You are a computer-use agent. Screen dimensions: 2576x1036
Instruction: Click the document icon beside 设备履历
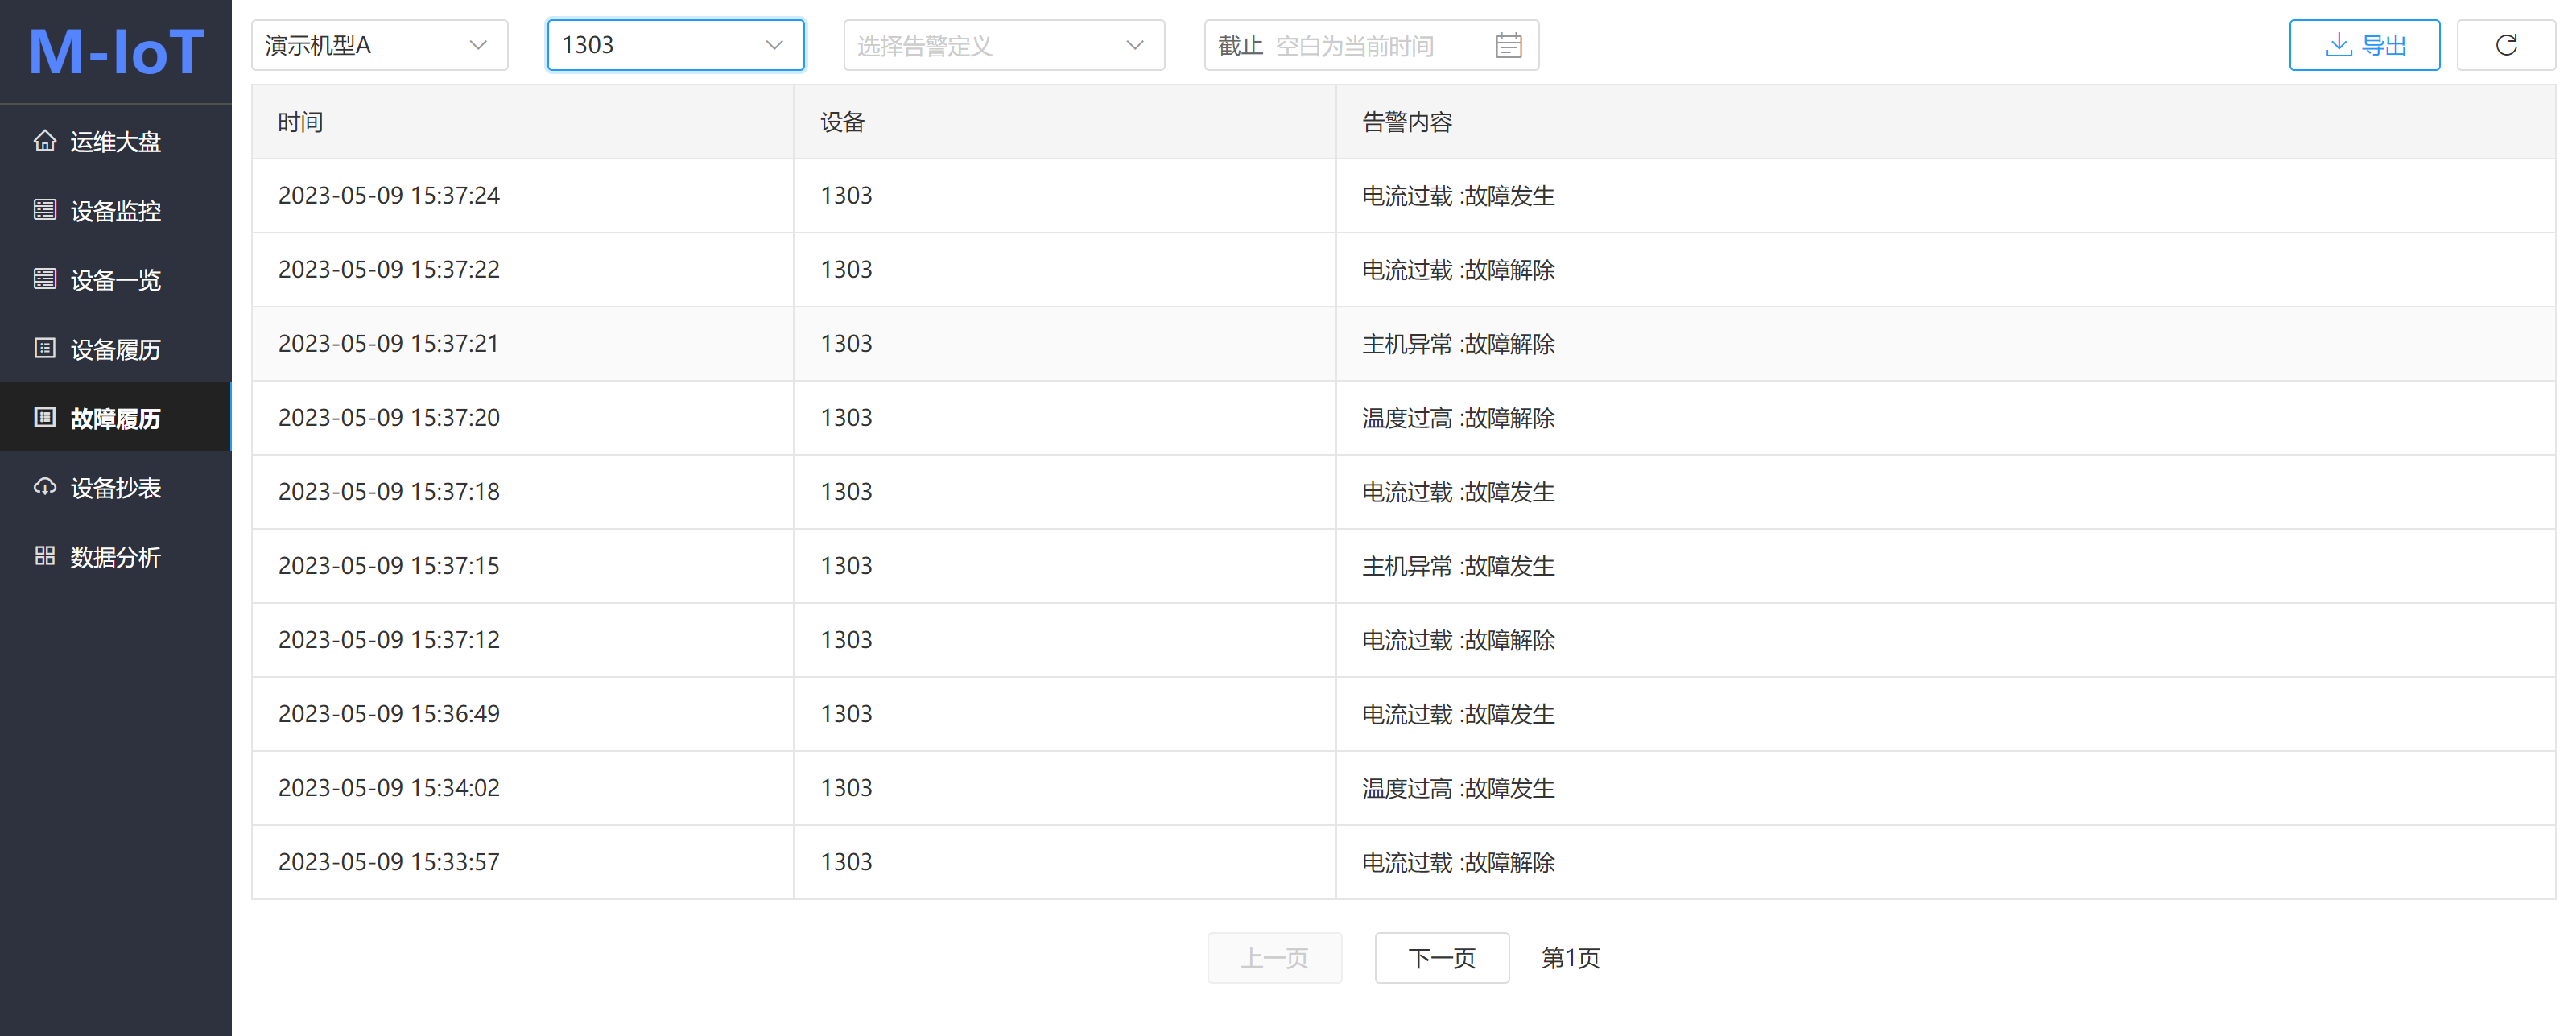pos(45,348)
